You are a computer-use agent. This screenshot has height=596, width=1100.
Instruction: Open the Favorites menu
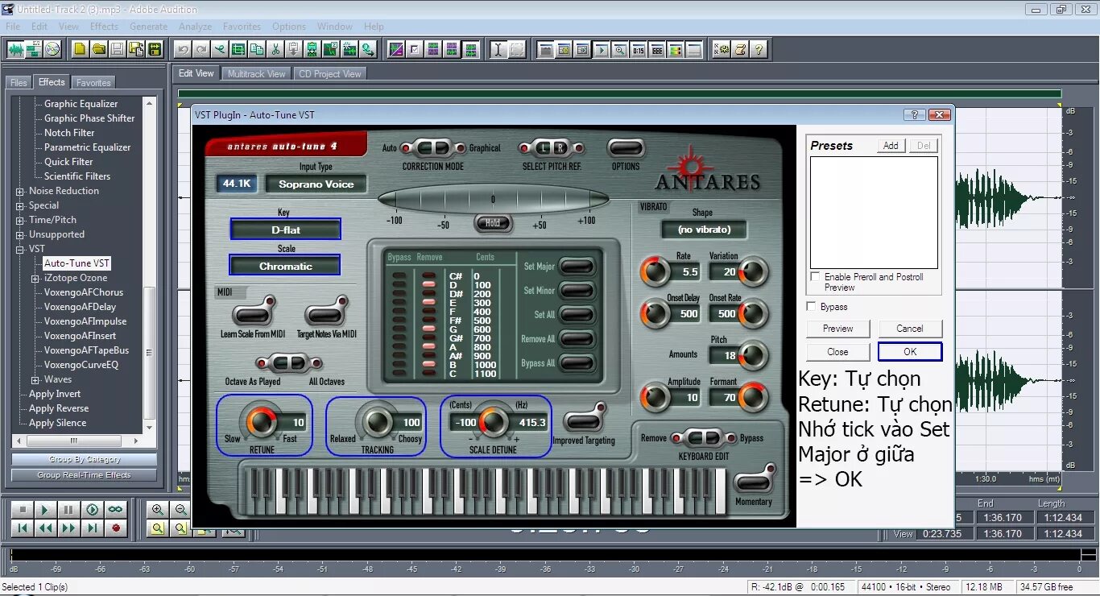pos(242,27)
